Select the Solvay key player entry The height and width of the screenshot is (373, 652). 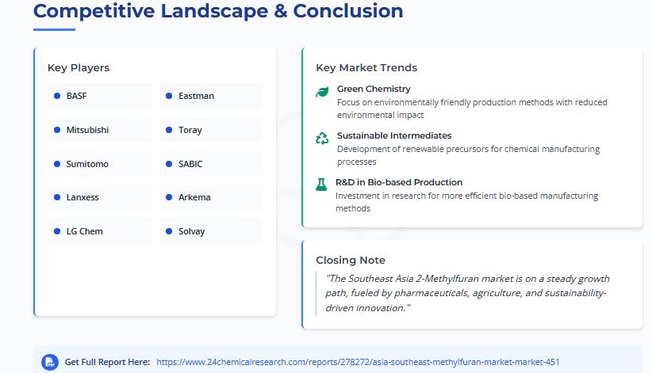coord(211,231)
